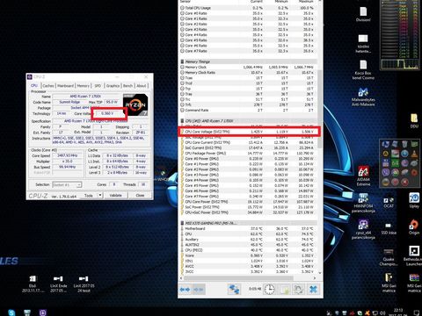Click the Multiplier value field in CPU-Z

(67, 162)
